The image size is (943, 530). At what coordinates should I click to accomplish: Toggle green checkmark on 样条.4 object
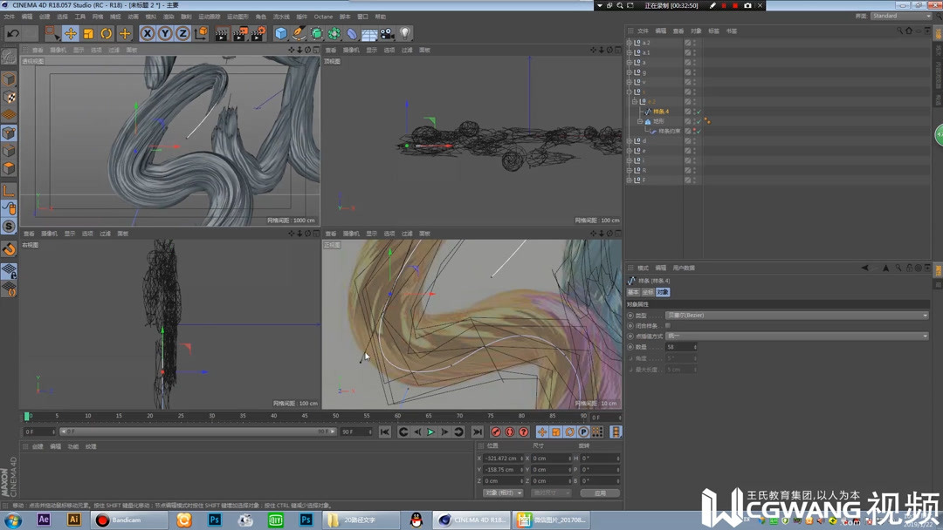[x=699, y=112]
